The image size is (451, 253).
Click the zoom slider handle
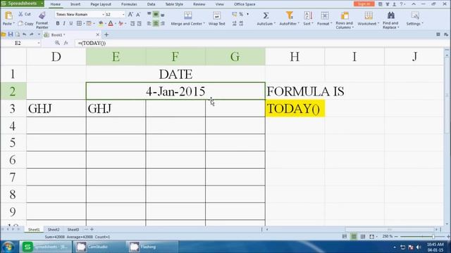point(433,236)
